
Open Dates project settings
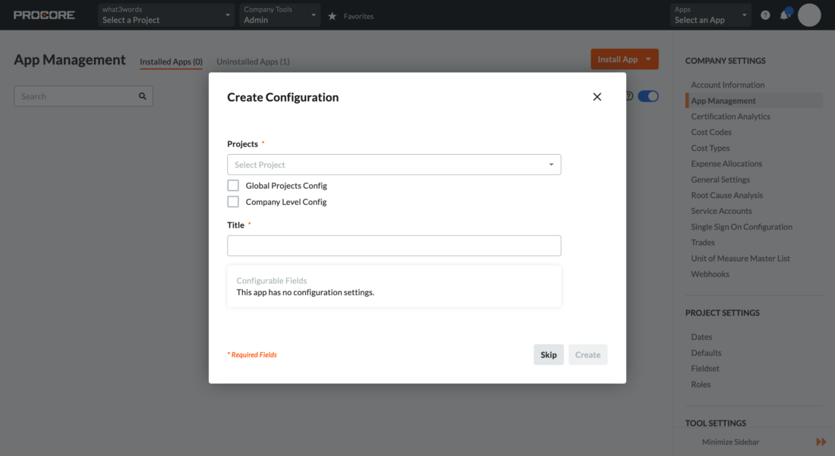point(701,337)
